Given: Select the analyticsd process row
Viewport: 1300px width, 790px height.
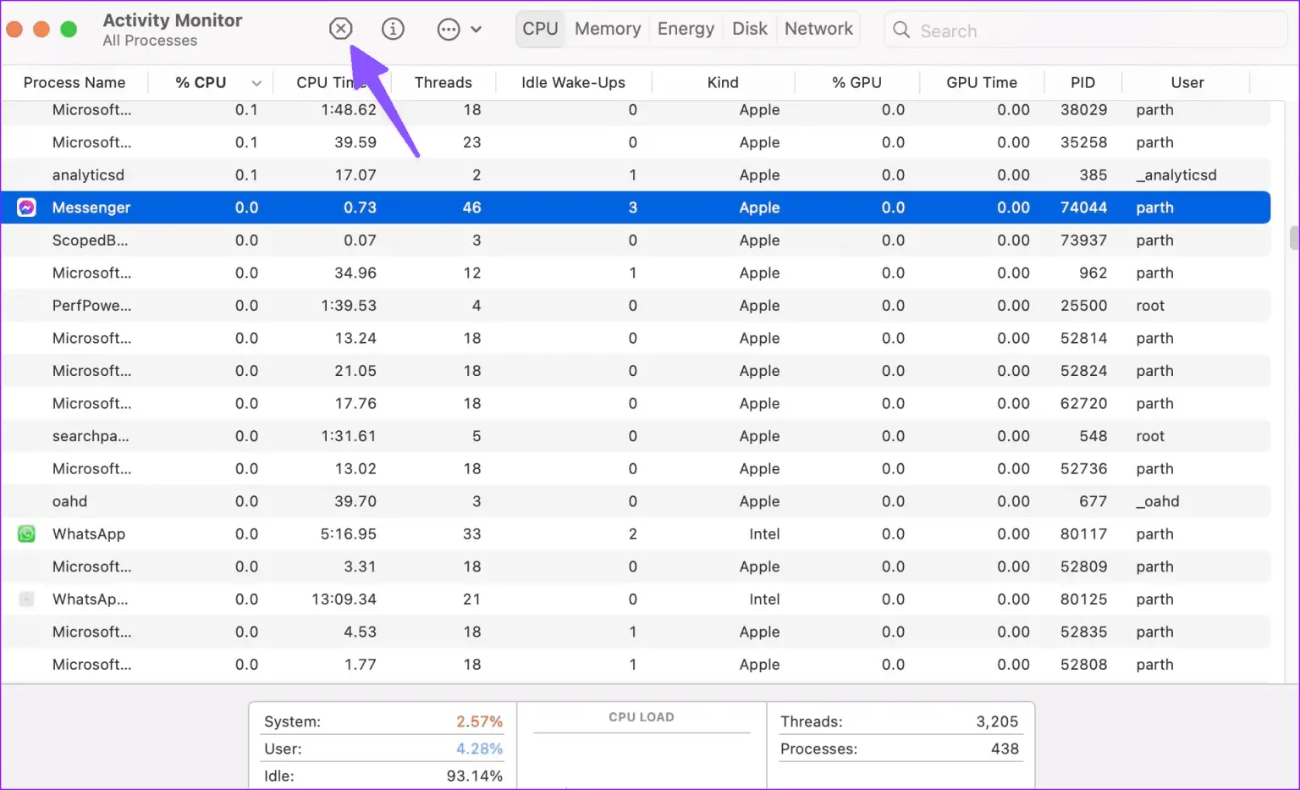Looking at the screenshot, I should pos(636,175).
